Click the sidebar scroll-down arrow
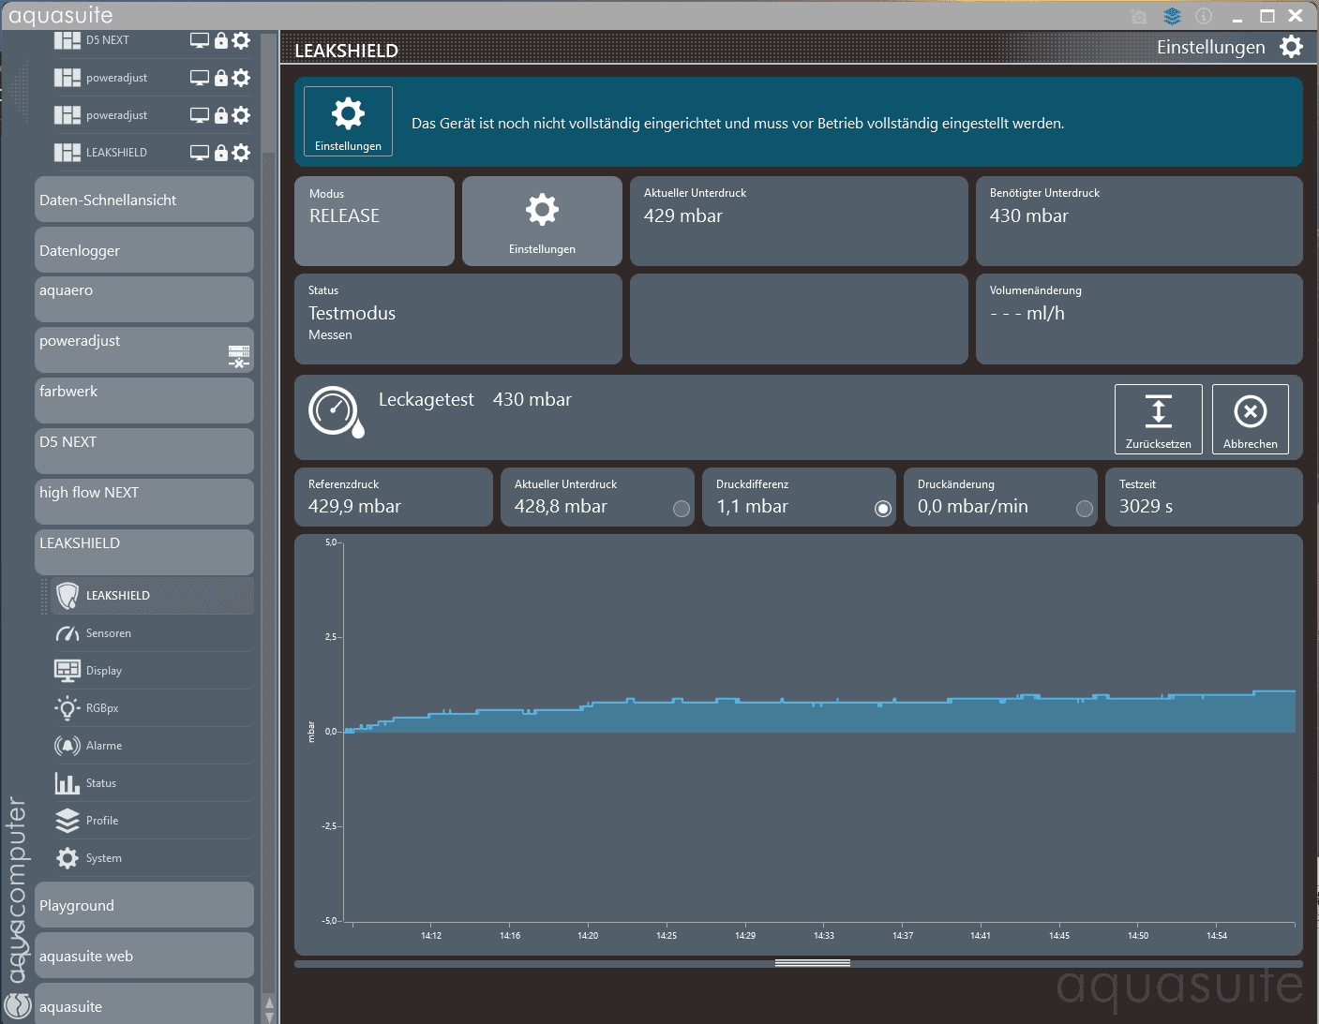 pyautogui.click(x=269, y=1017)
